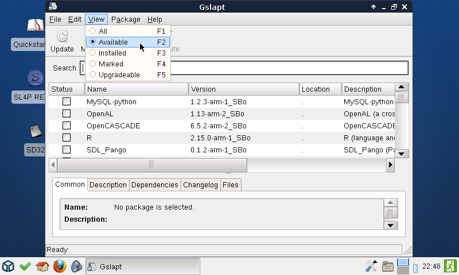Click the package list vertical scrollbar thumb
459x275 pixels.
pos(402,97)
